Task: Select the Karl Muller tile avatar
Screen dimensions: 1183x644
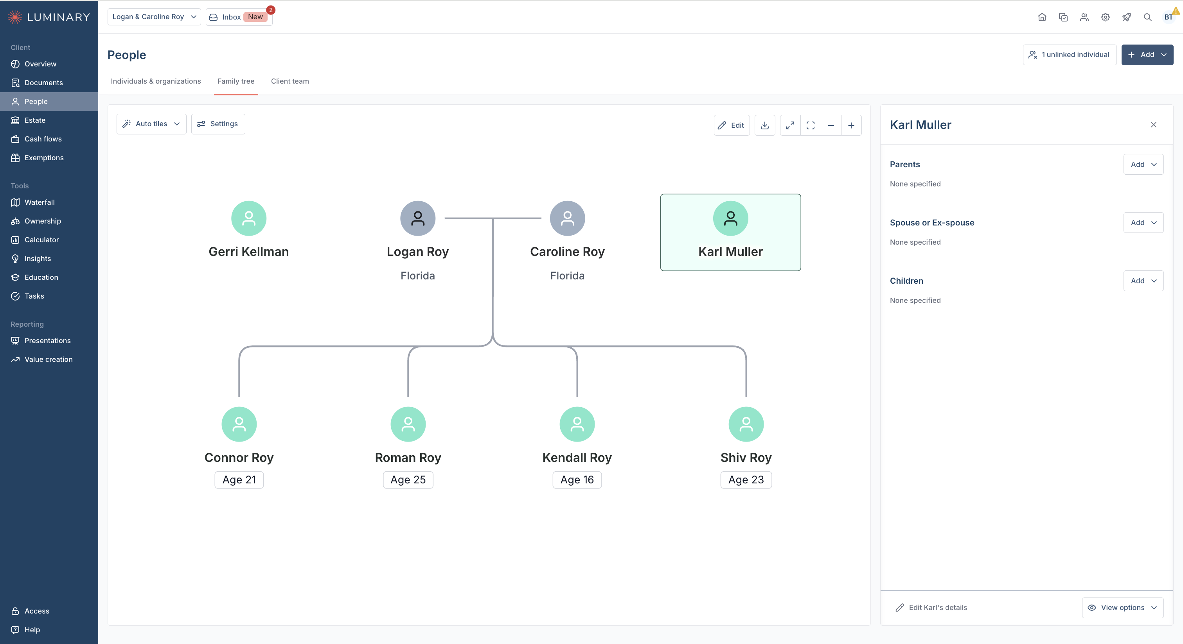Action: click(730, 218)
